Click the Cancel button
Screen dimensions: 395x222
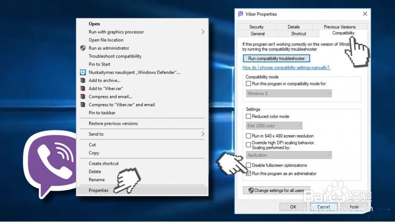pyautogui.click(x=324, y=207)
